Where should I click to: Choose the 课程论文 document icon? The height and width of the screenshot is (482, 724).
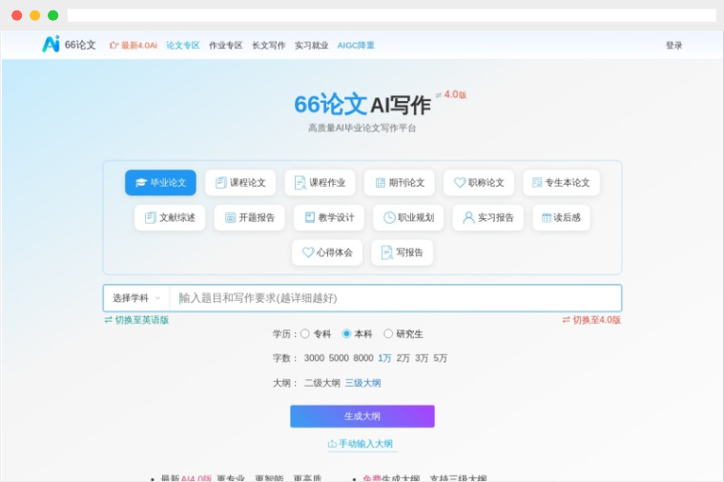(x=220, y=183)
